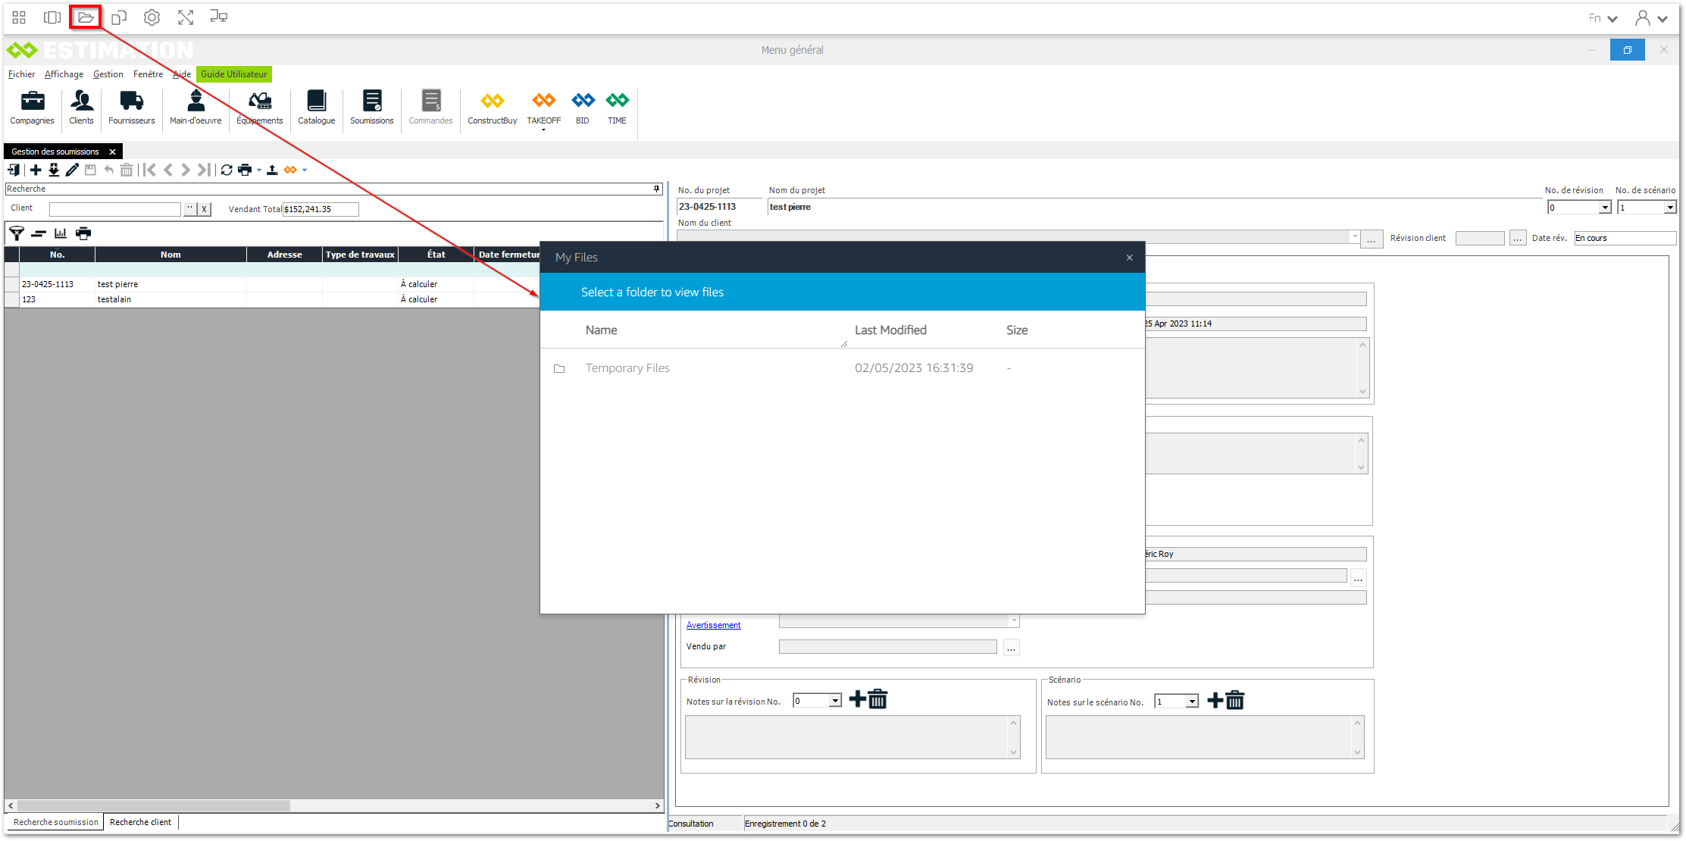Click the clear filter funnel icon
Image resolution: width=1686 pixels, height=841 pixels.
pos(16,233)
